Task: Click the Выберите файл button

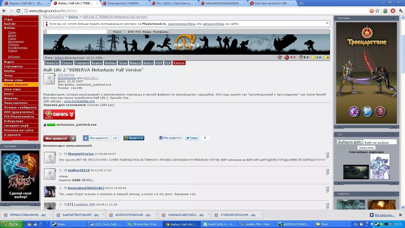Action: point(350,142)
